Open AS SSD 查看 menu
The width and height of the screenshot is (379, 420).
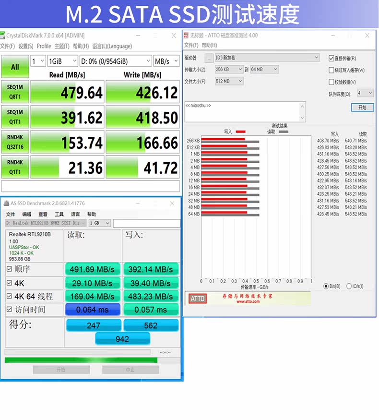point(43,214)
